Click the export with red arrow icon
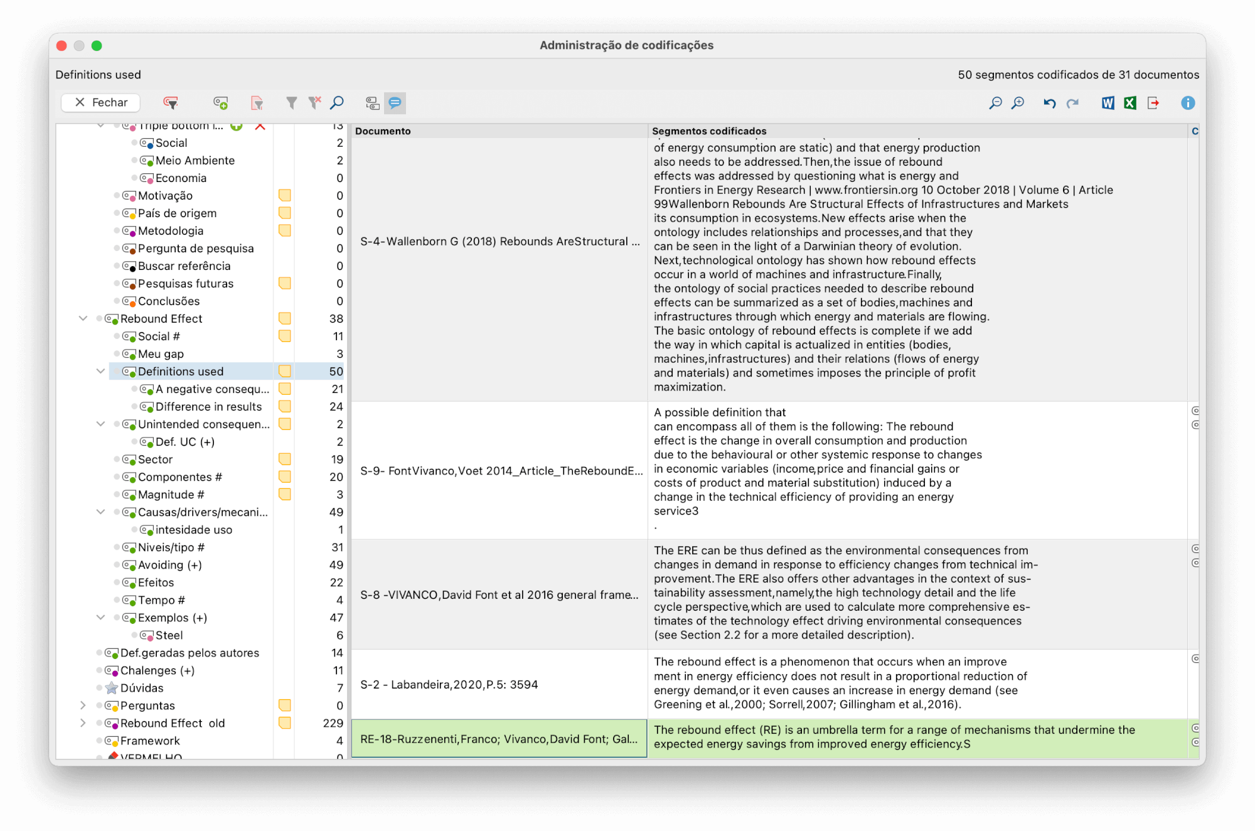This screenshot has width=1255, height=831. pos(1153,102)
